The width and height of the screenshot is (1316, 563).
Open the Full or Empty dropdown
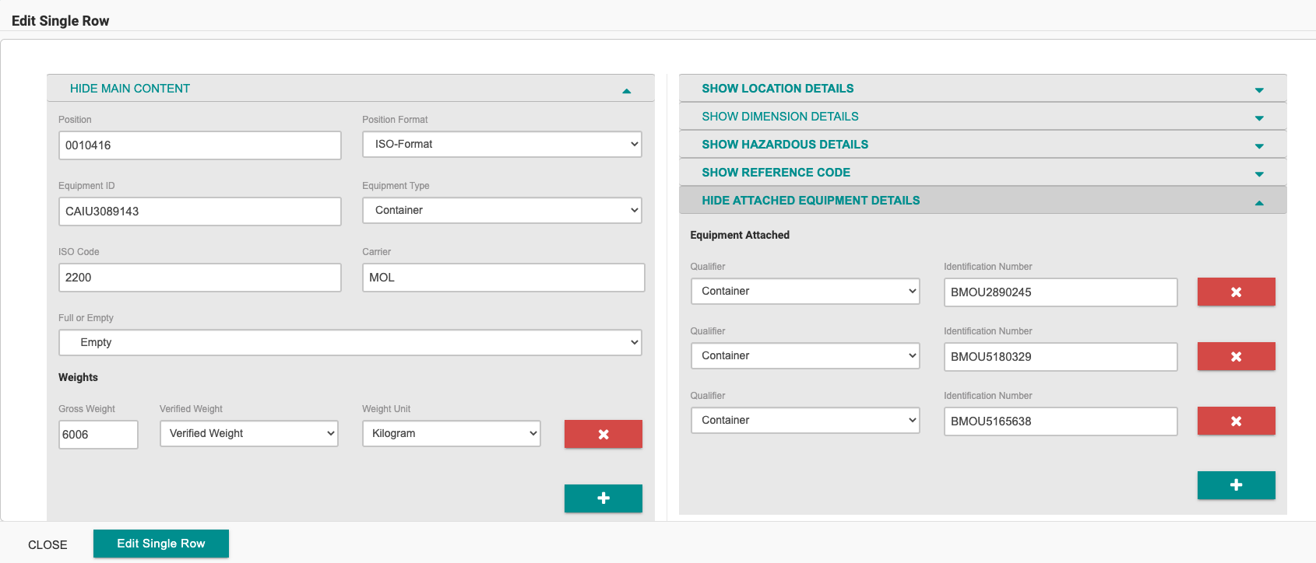350,342
